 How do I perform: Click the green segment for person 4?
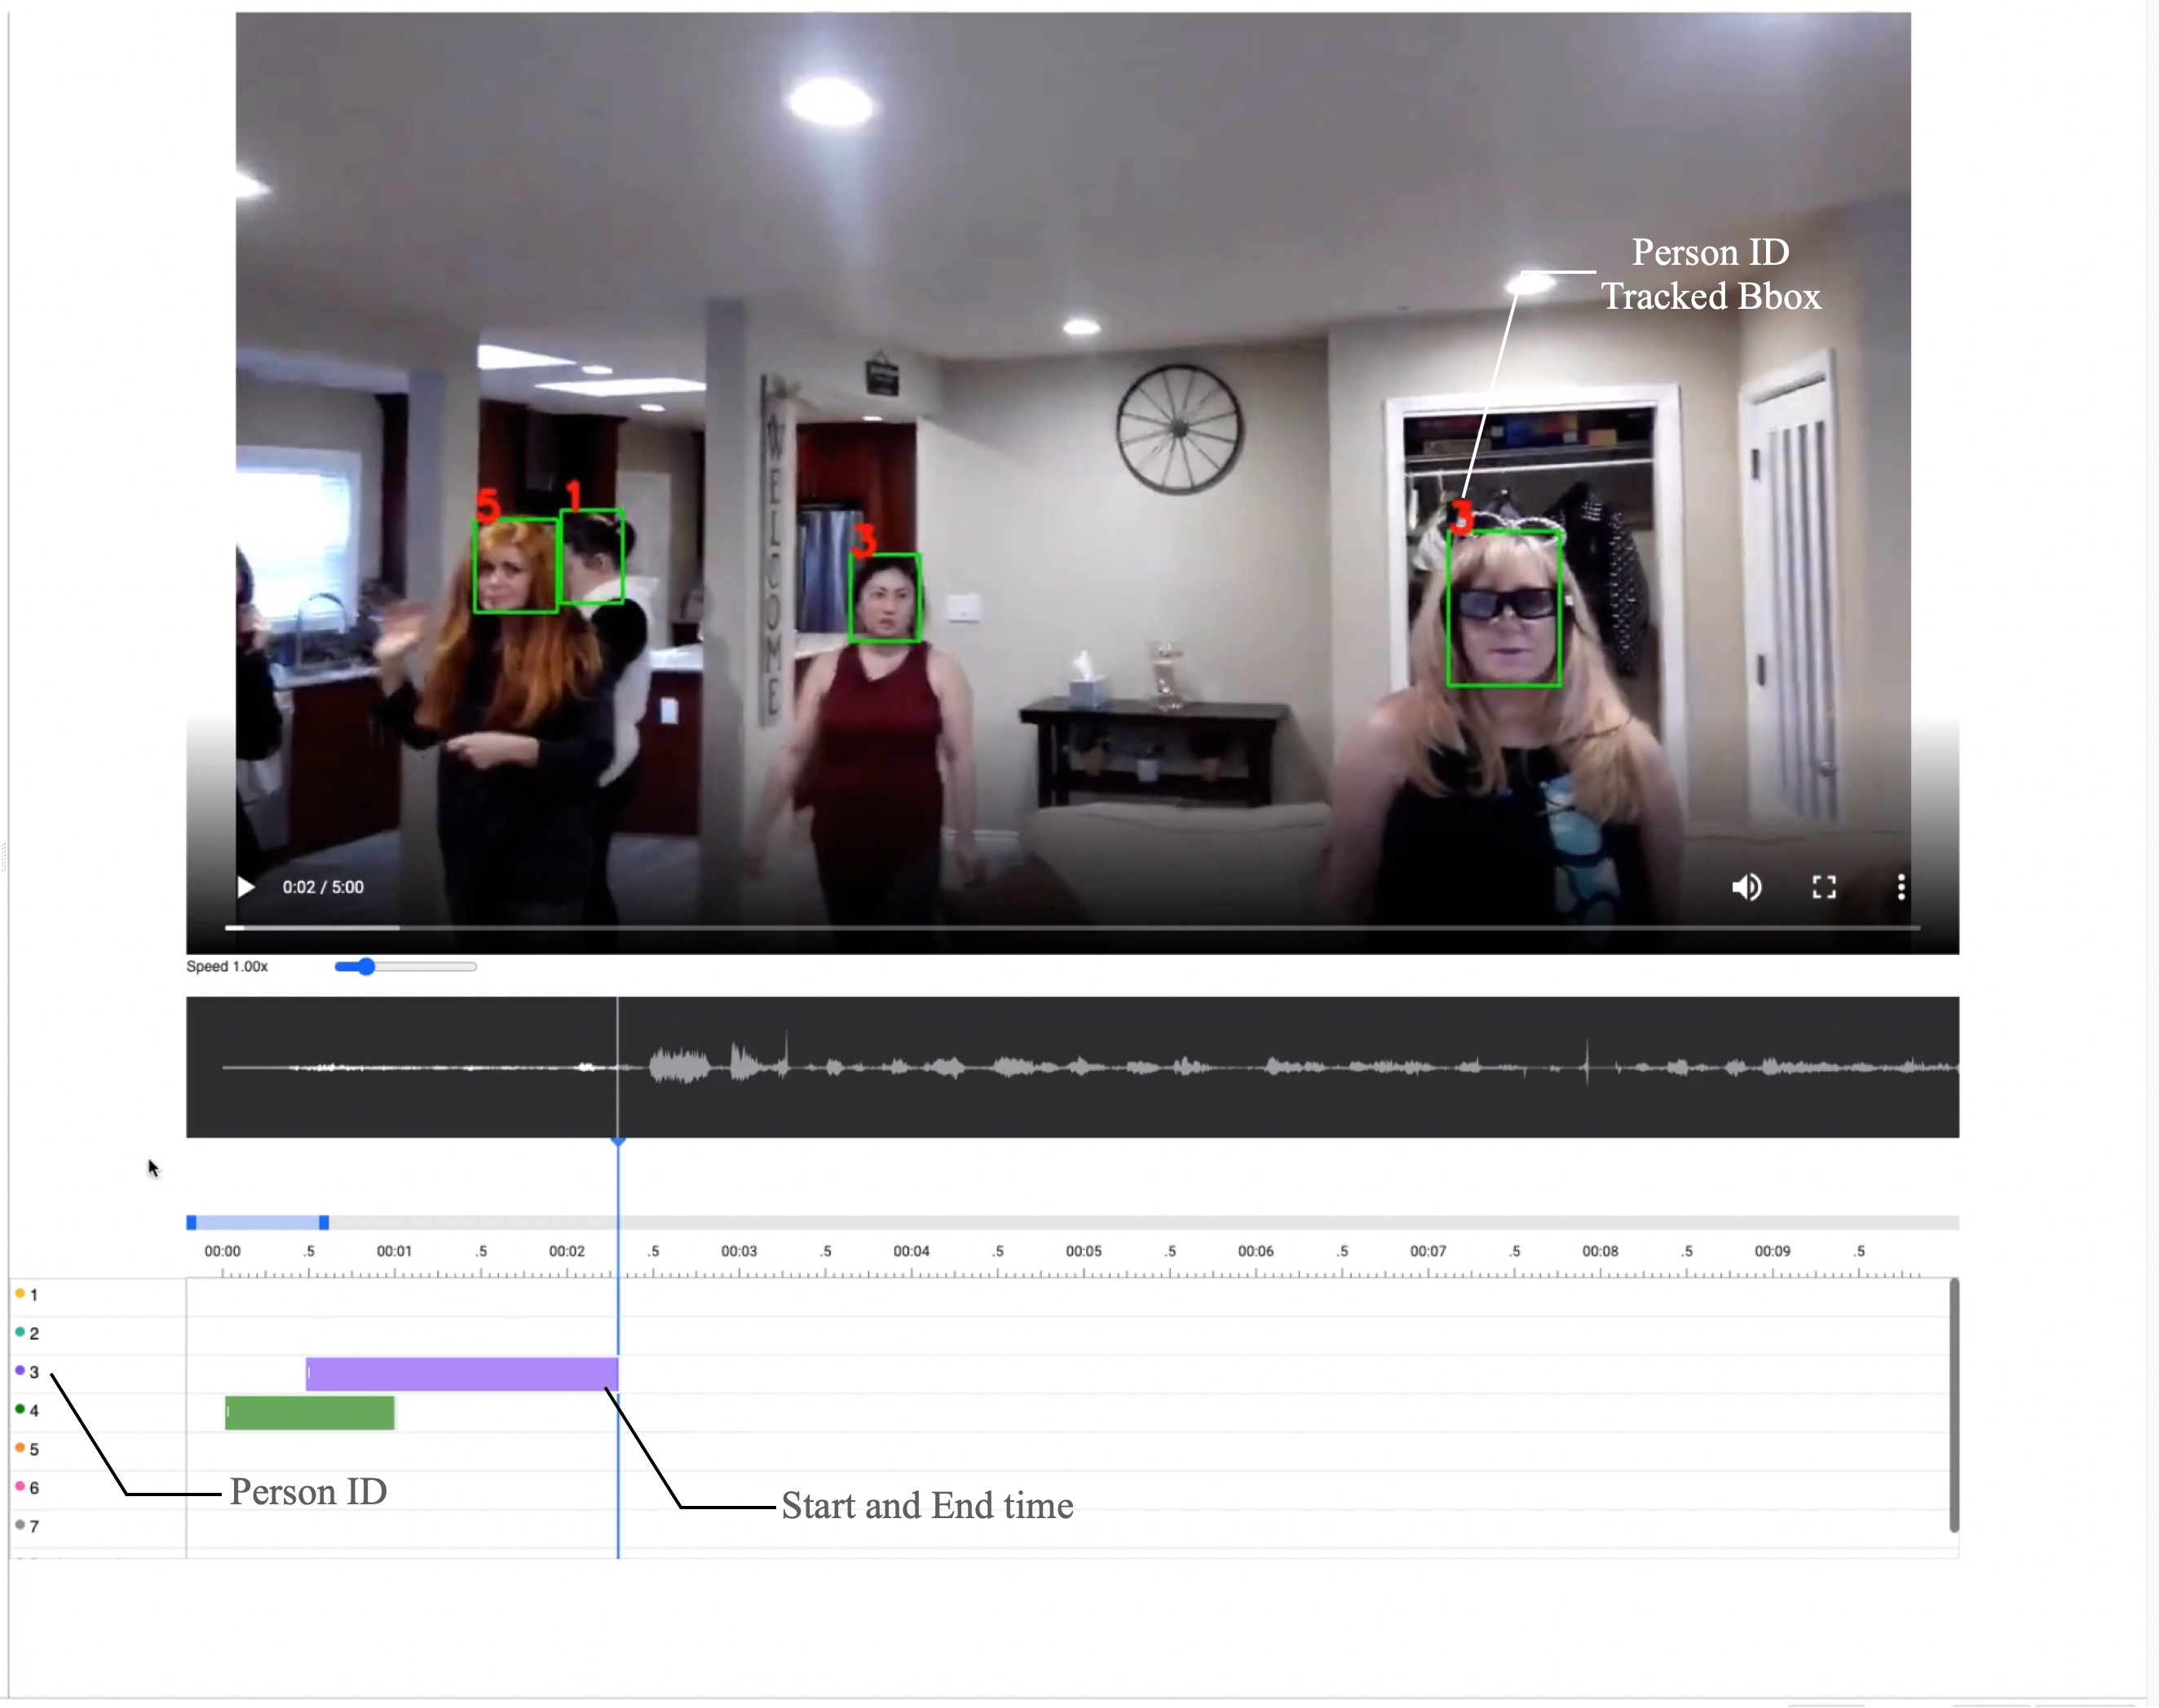[x=309, y=1413]
